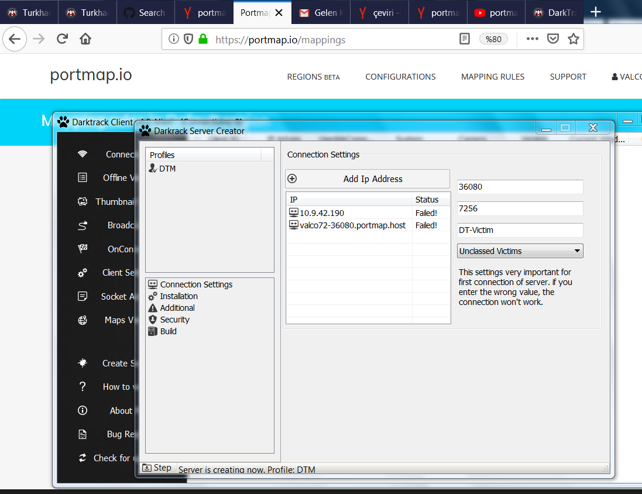Open a new browser tab

click(x=595, y=12)
